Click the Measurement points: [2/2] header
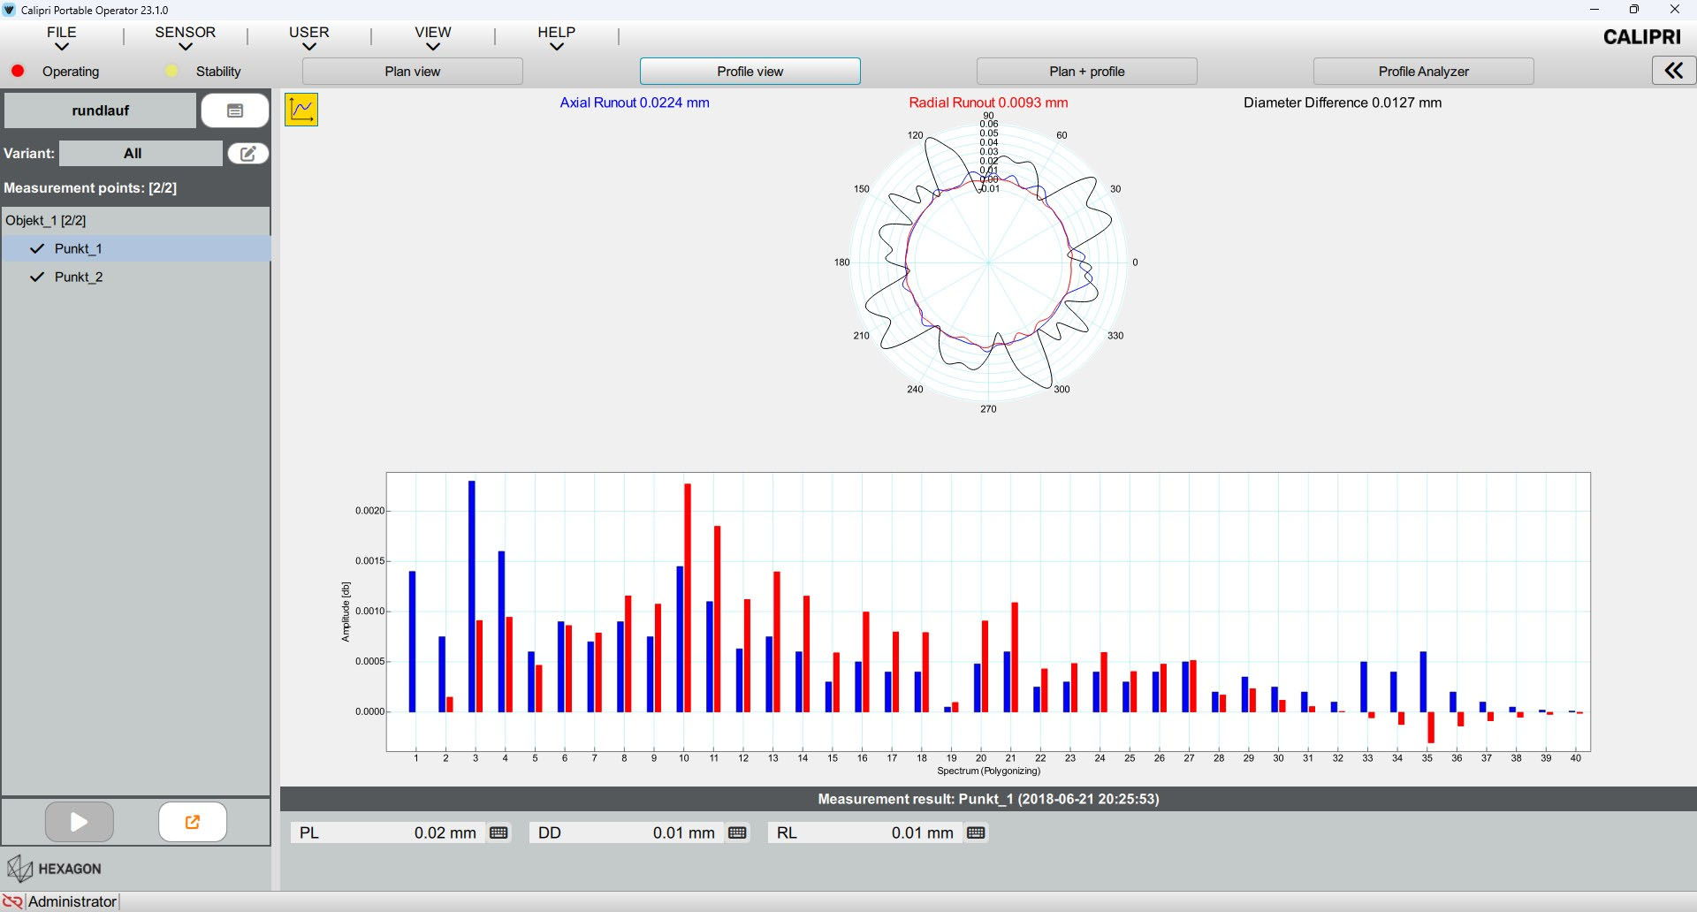This screenshot has width=1697, height=912. pos(90,187)
